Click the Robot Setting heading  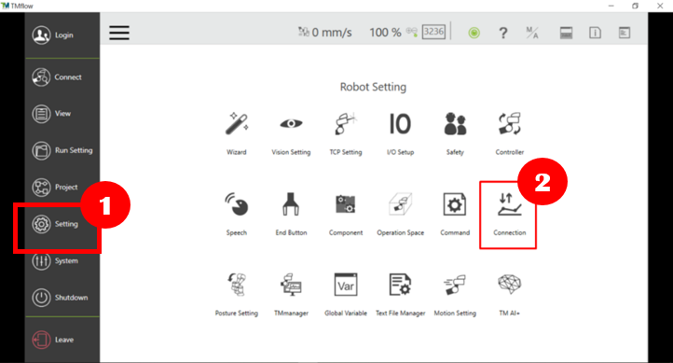coord(373,87)
